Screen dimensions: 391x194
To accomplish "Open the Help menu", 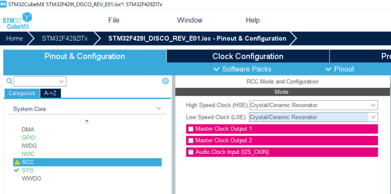I will coord(252,20).
